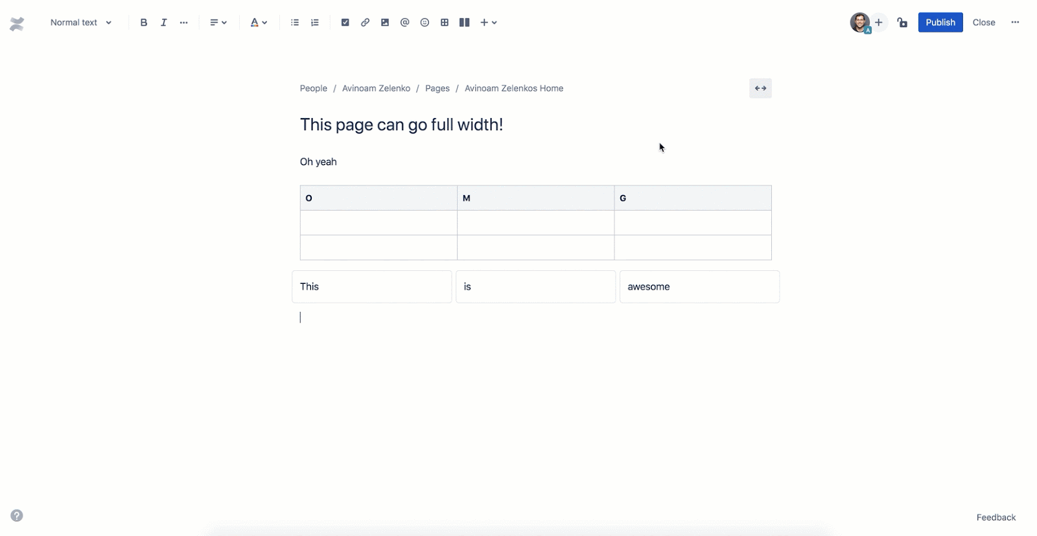Select the table header cell G
Viewport: 1037px width, 536px height.
(x=693, y=198)
